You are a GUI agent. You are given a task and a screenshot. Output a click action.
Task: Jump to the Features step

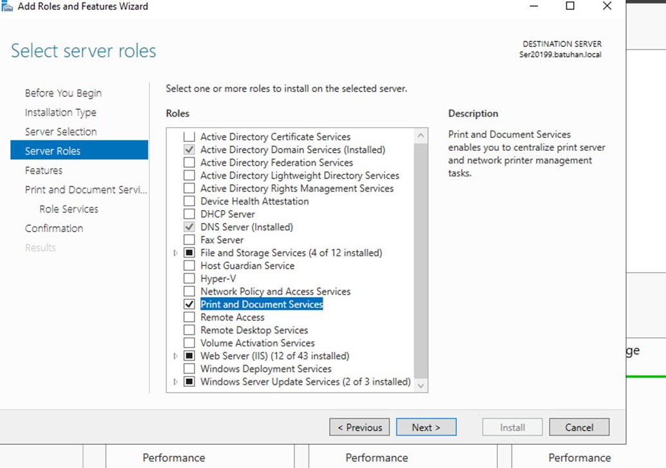click(44, 170)
